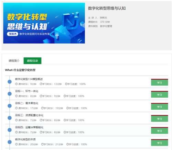Click the timeline dot for 数字化转型114模型概述
Viewport: 172px width, 150px height.
tap(10, 82)
